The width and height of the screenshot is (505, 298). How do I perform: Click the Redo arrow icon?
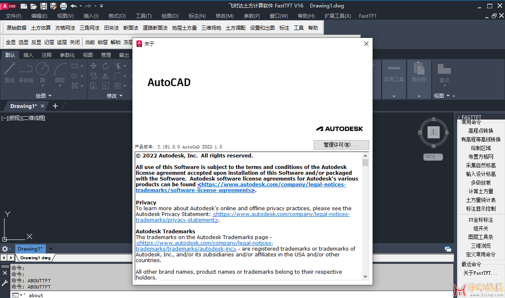[88, 6]
